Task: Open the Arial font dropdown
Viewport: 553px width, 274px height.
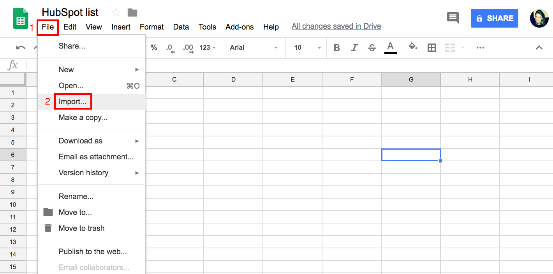Action: (254, 48)
